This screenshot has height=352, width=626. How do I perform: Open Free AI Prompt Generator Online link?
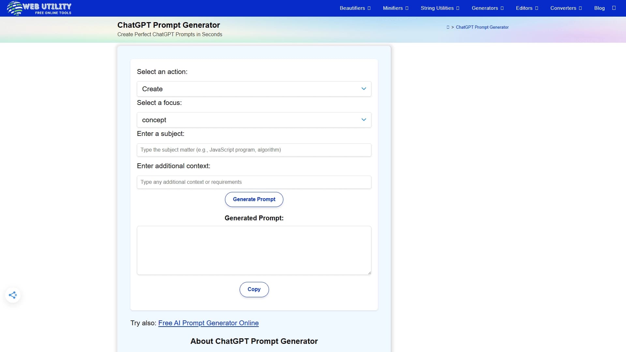pos(208,323)
